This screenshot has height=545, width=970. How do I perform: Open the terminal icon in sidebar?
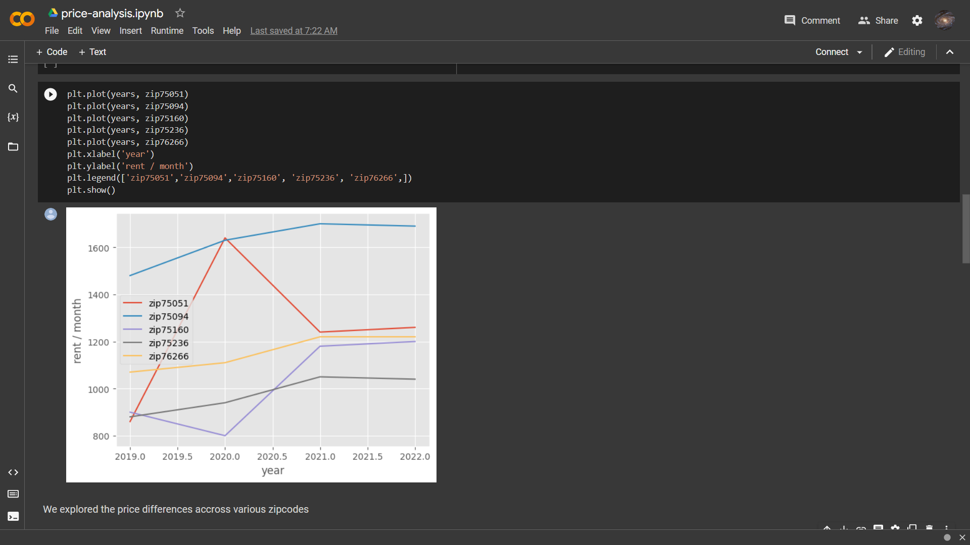tap(13, 516)
